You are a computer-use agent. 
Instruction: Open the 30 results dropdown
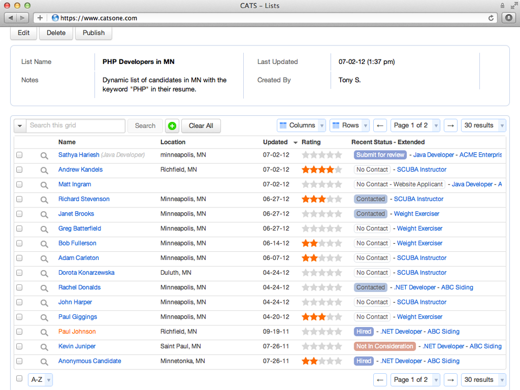click(x=483, y=125)
